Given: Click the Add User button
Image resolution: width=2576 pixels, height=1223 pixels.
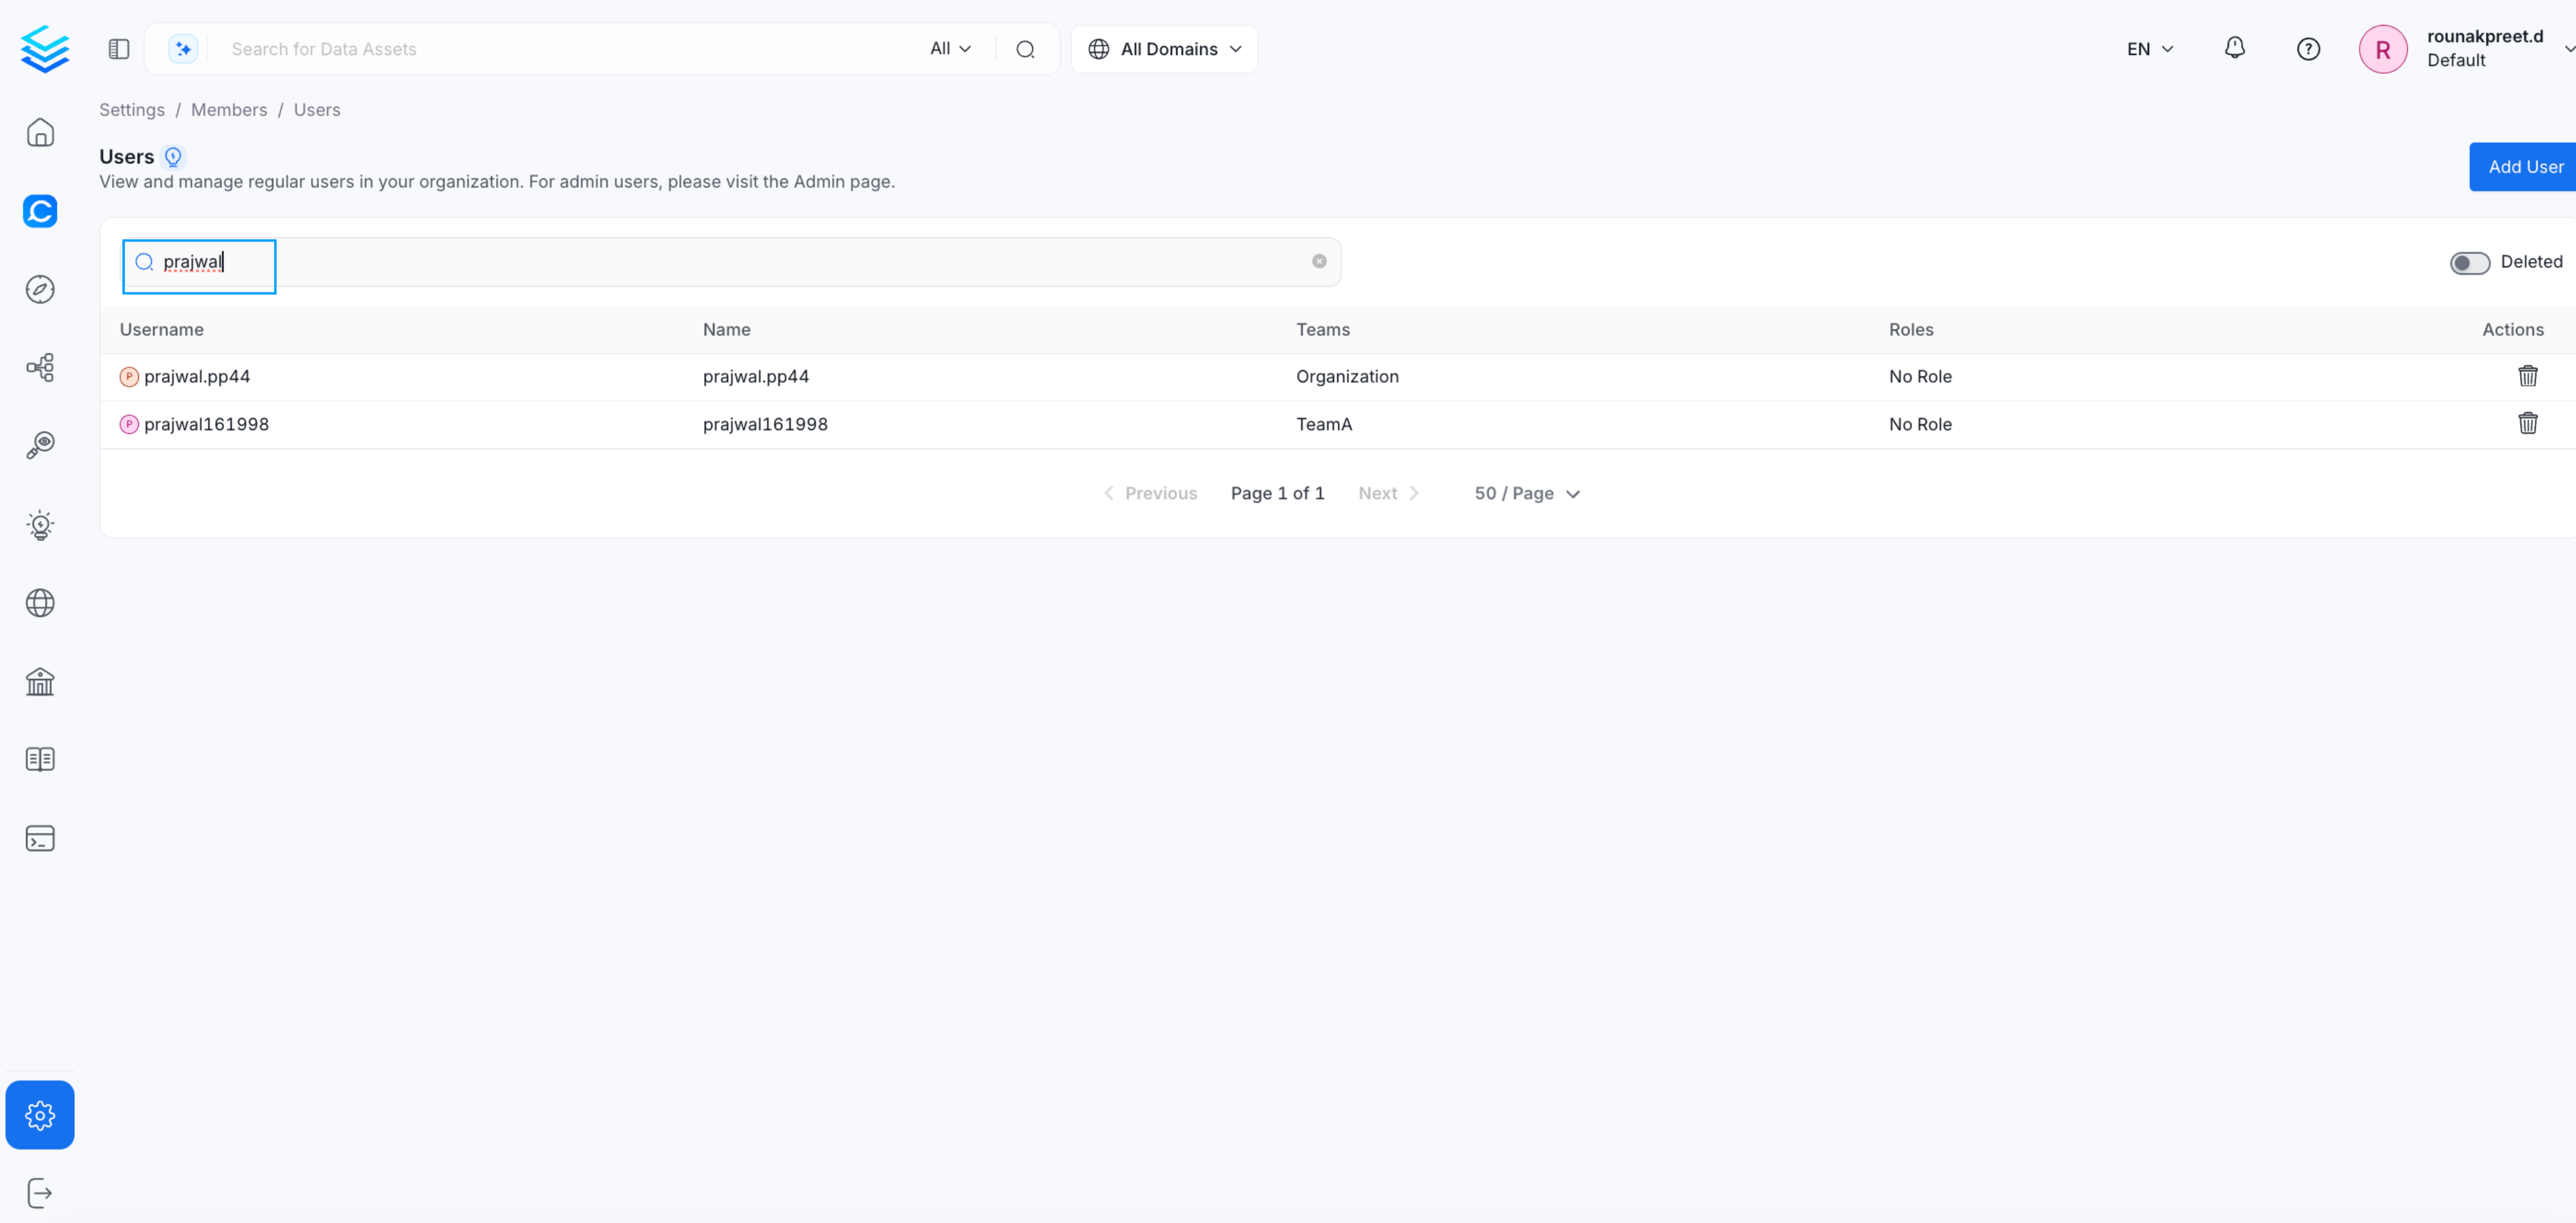Looking at the screenshot, I should click(2525, 167).
